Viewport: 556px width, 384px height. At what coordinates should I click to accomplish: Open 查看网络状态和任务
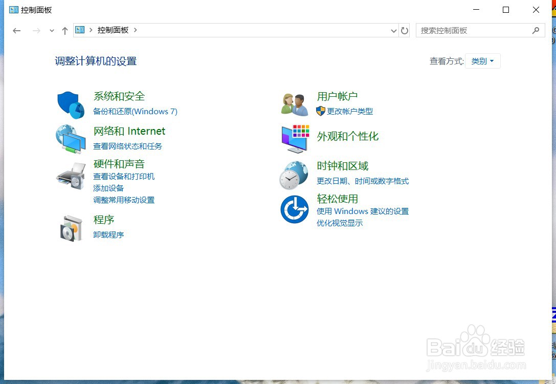[x=128, y=146]
